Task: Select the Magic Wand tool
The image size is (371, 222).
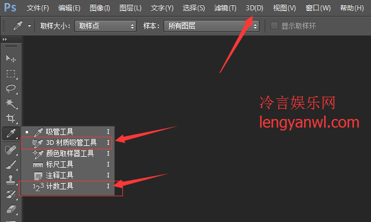Action: [x=11, y=104]
